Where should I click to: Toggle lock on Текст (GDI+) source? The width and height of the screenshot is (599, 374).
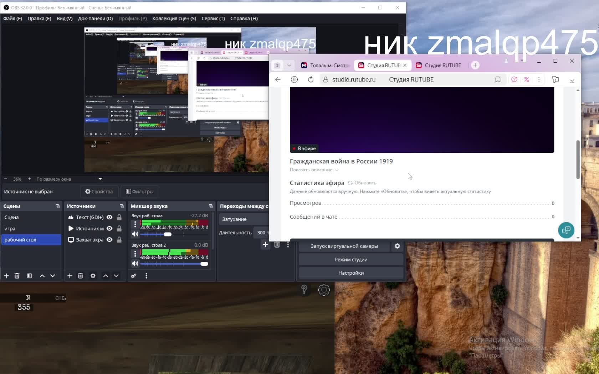click(x=119, y=217)
